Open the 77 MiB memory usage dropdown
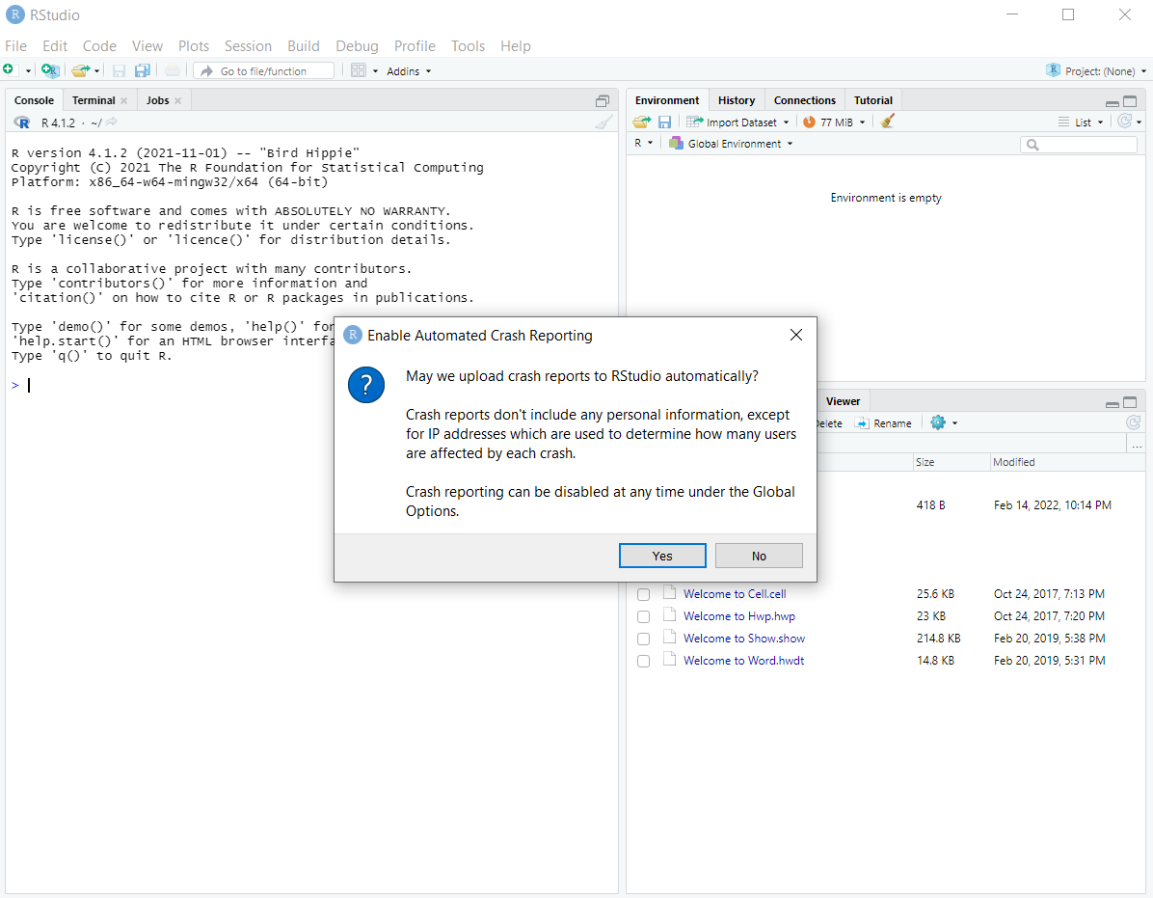 click(x=834, y=122)
